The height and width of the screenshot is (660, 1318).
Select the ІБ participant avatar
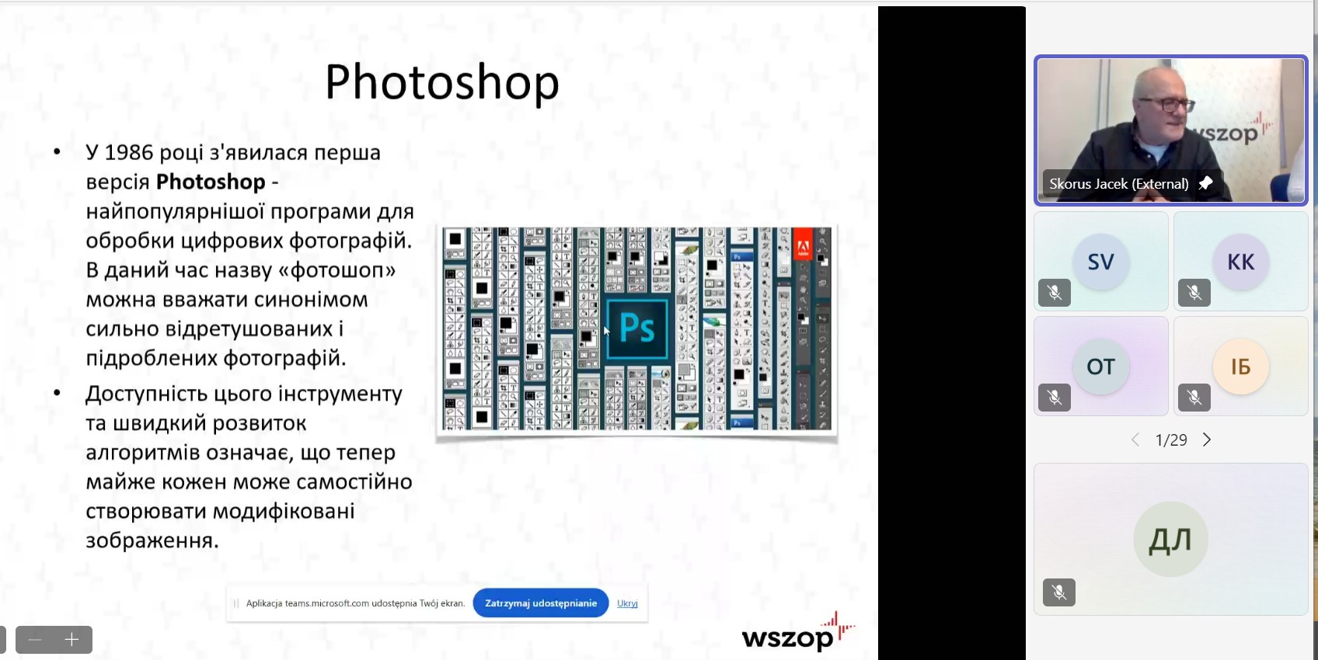click(x=1241, y=366)
